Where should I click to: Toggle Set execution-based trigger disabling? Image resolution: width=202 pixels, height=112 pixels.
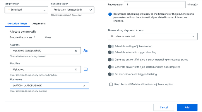click(111, 74)
